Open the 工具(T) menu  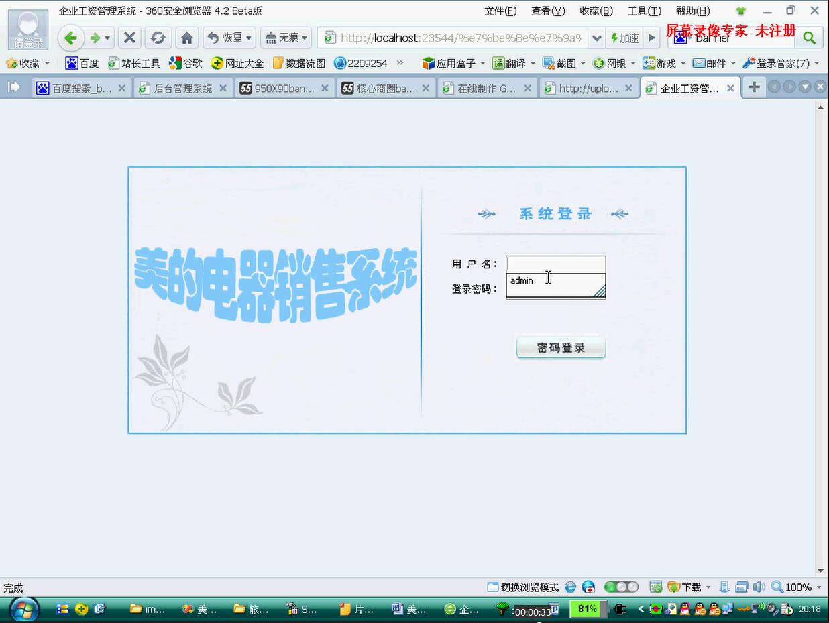click(644, 11)
